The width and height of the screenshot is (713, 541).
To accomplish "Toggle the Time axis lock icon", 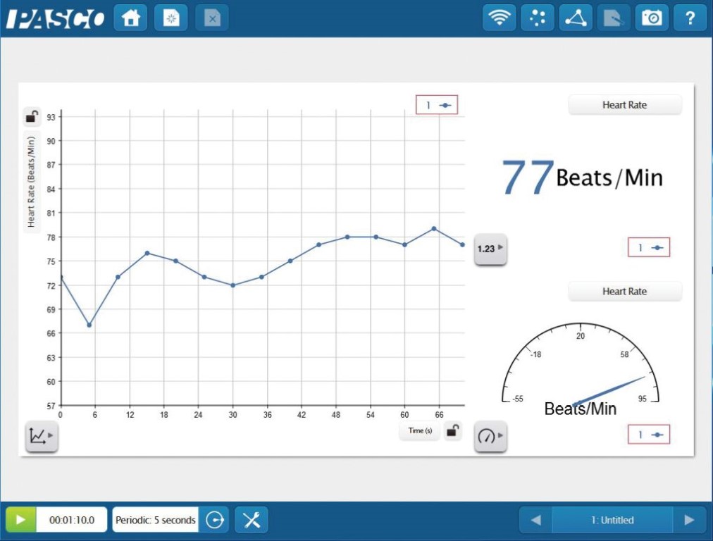I will [x=453, y=430].
